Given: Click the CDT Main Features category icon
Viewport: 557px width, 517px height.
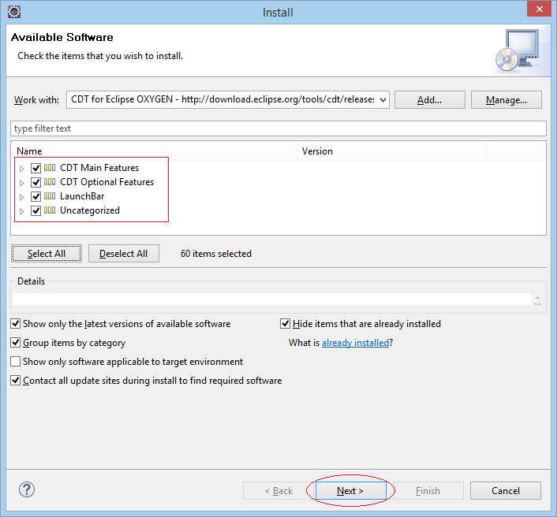Looking at the screenshot, I should [50, 168].
